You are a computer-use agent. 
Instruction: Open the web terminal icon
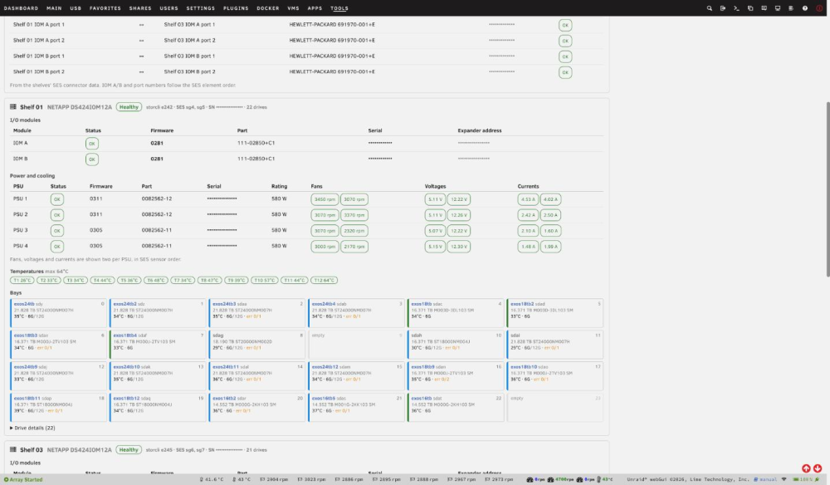pyautogui.click(x=736, y=8)
